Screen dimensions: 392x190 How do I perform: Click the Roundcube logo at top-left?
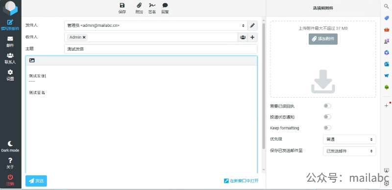tap(10, 8)
